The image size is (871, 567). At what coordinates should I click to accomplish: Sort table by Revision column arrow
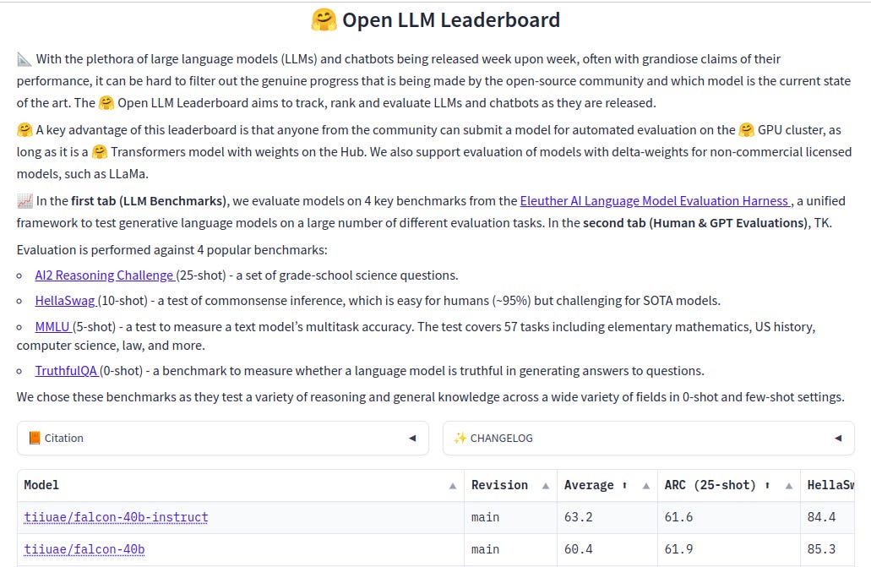click(x=546, y=486)
